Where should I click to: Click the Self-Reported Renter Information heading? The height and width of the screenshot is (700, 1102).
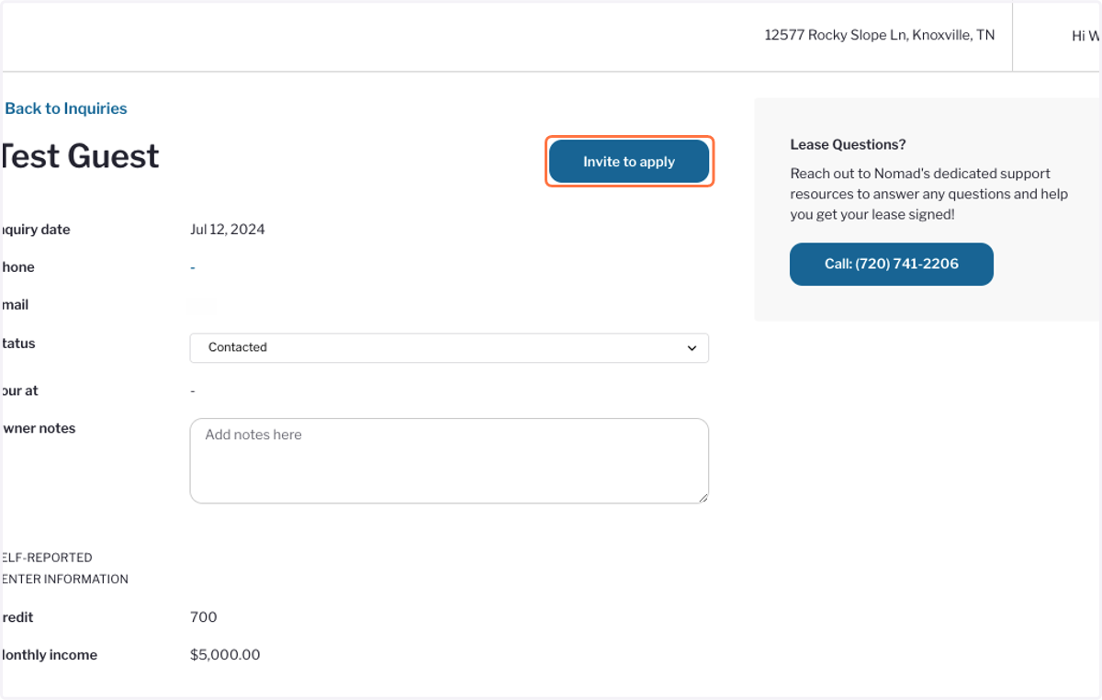(x=64, y=569)
